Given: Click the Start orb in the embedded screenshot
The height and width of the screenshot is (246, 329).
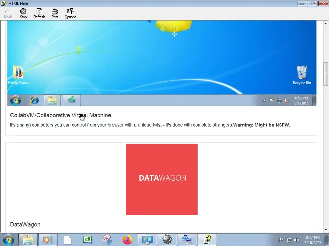Looking at the screenshot, I should tap(15, 100).
